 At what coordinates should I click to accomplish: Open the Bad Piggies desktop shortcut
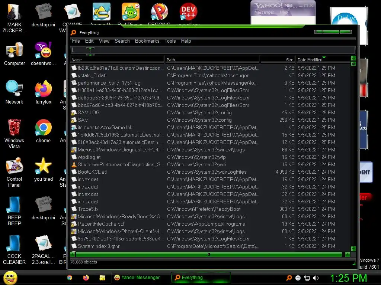pos(131,12)
